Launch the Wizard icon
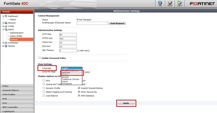 (x=170, y=4)
